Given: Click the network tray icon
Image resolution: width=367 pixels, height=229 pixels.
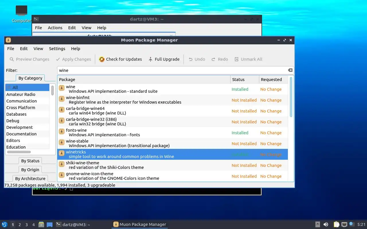Looking at the screenshot, I should (x=344, y=224).
